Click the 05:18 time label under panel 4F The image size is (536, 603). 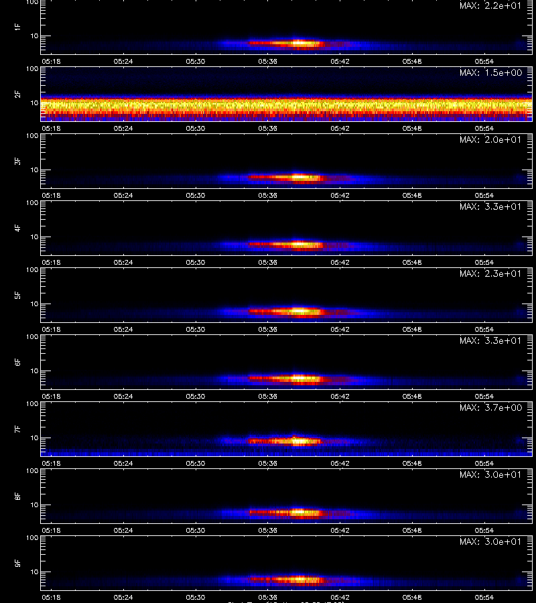[x=51, y=262]
